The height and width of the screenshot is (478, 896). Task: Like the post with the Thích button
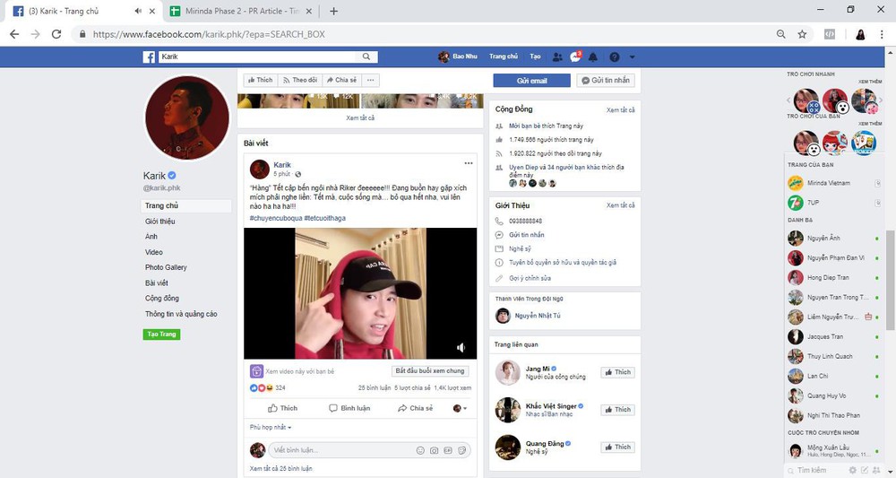(x=282, y=408)
